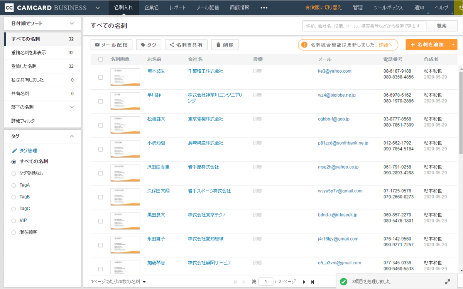Open business card image of 早川静

(x=125, y=101)
